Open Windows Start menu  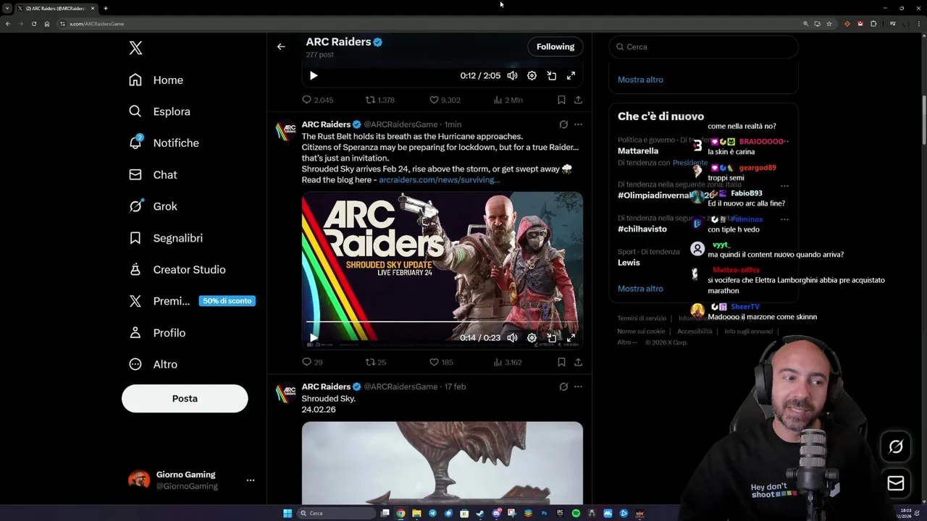288,514
